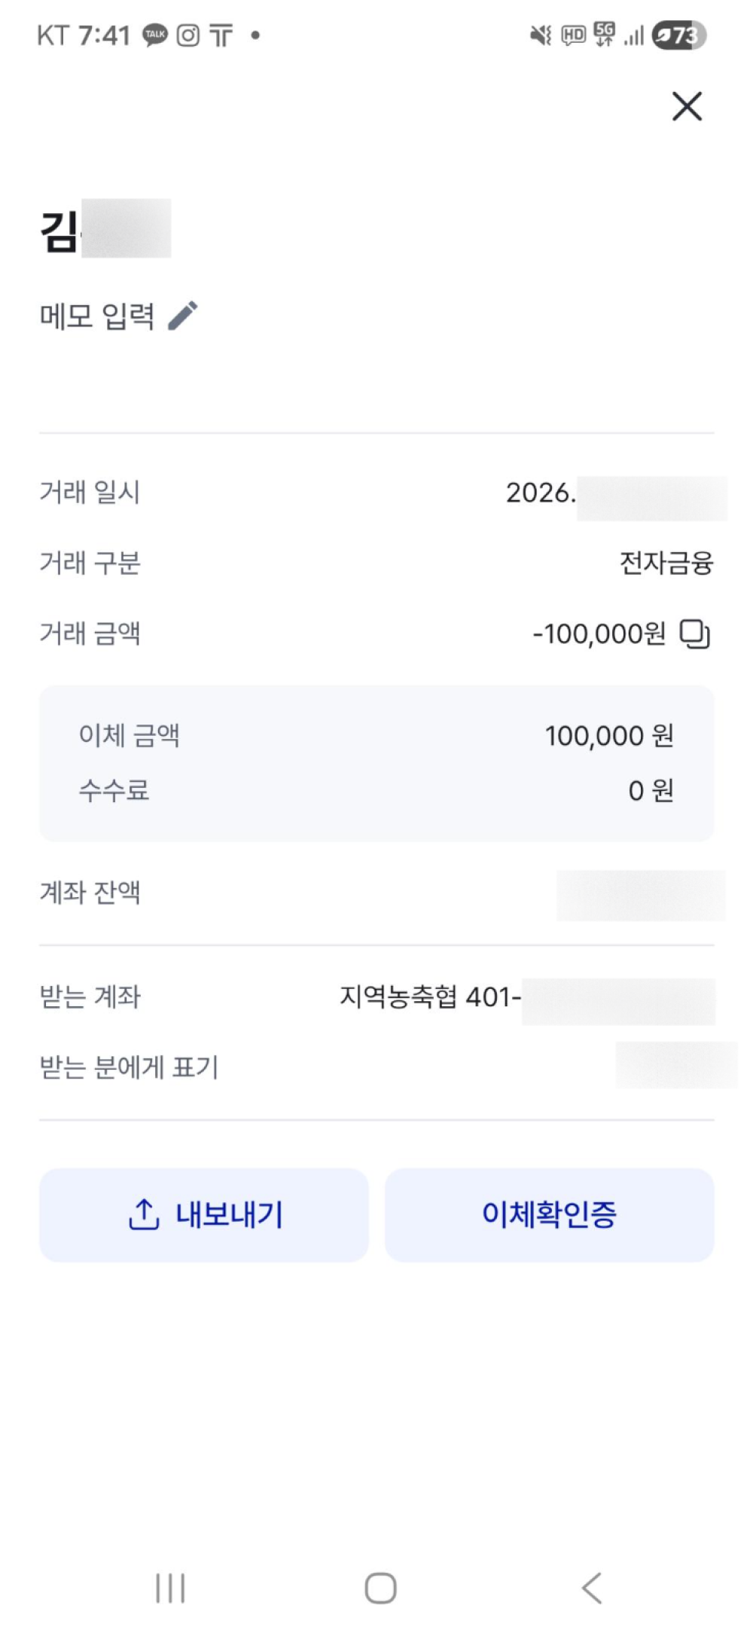Tap the 이체 금액 100,000 원 row
This screenshot has width=753, height=1633.
(376, 735)
